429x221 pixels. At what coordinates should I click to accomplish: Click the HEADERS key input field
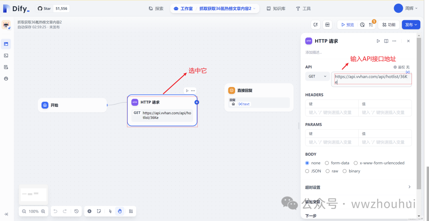332,112
